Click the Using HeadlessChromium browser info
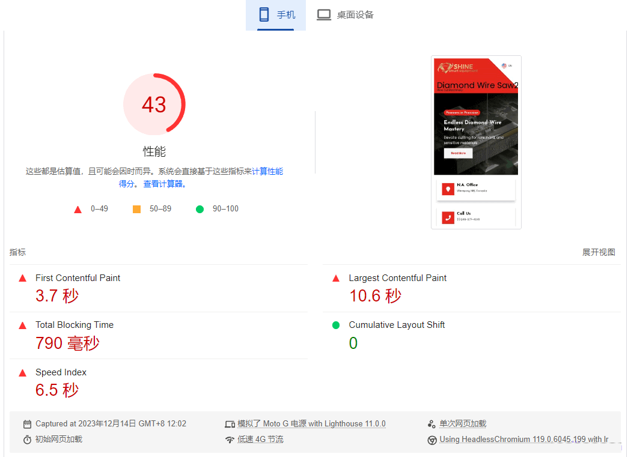This screenshot has height=457, width=631. pyautogui.click(x=524, y=440)
